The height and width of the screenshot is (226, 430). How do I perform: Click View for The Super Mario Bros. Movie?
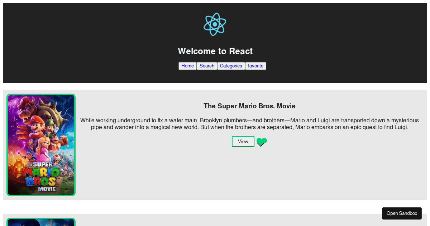point(243,141)
